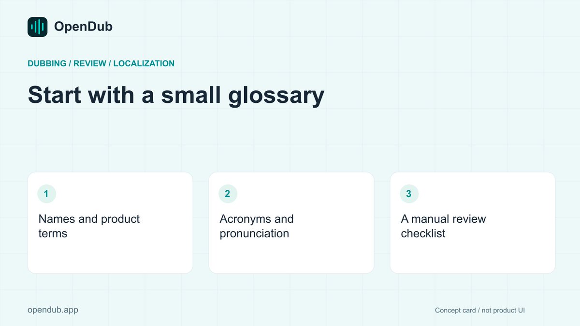Click the number 1 circle badge
The width and height of the screenshot is (580, 326).
click(x=46, y=194)
